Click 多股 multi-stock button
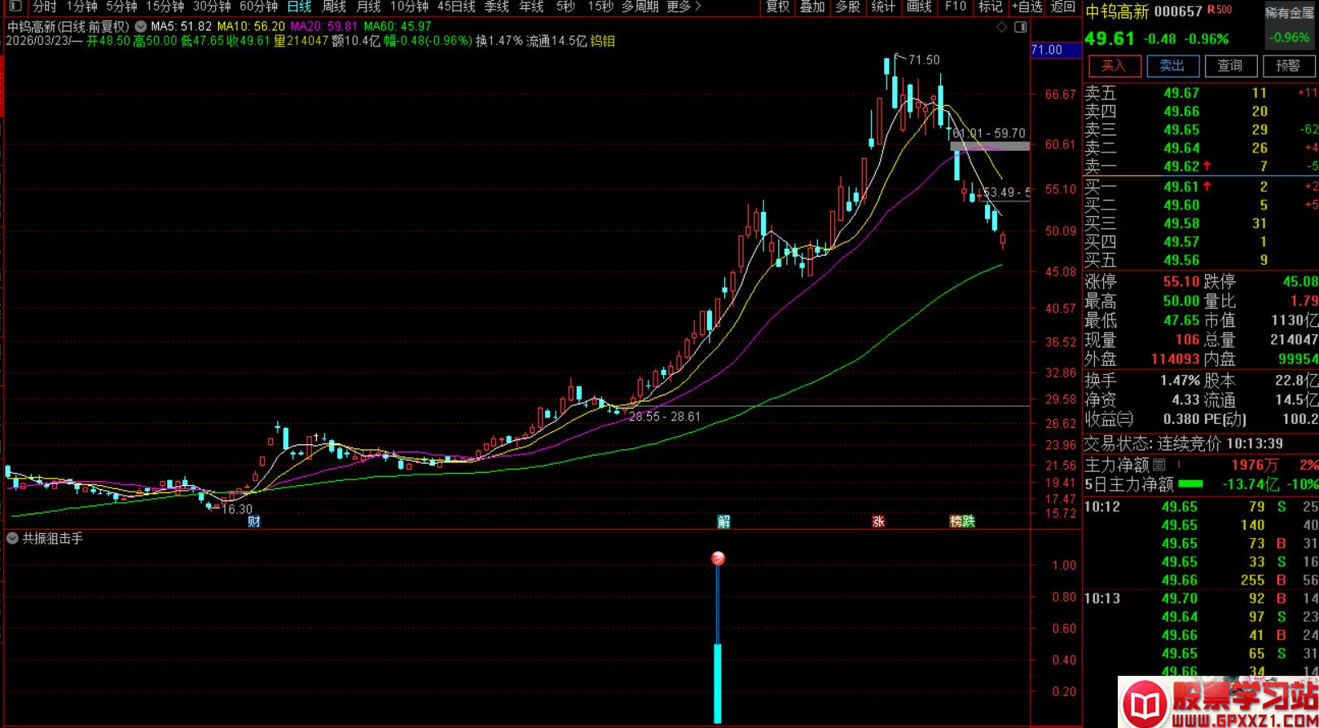The image size is (1319, 728). click(847, 7)
